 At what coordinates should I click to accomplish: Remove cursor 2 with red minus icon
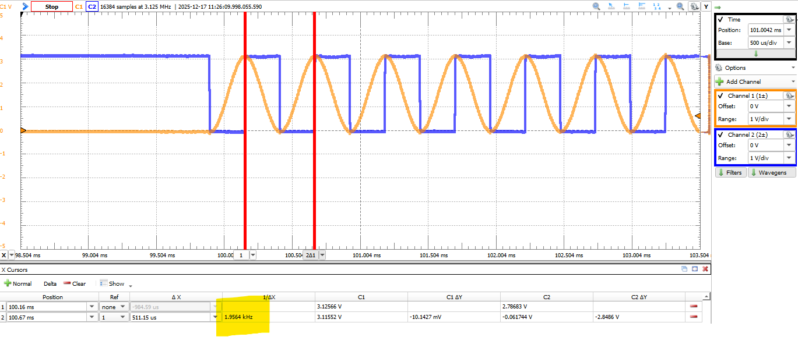pyautogui.click(x=694, y=317)
